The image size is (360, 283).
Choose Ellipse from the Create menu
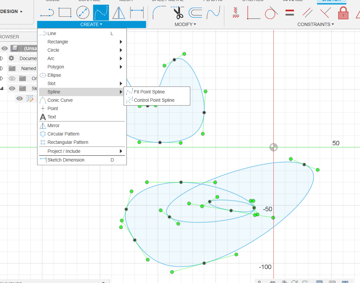(82, 75)
